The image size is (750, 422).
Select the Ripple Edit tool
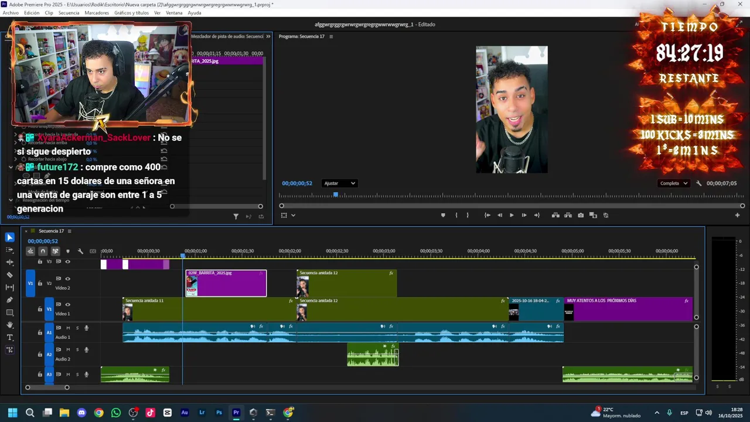click(x=10, y=262)
